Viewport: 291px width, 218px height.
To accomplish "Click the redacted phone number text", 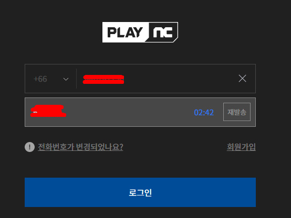I will pos(103,80).
